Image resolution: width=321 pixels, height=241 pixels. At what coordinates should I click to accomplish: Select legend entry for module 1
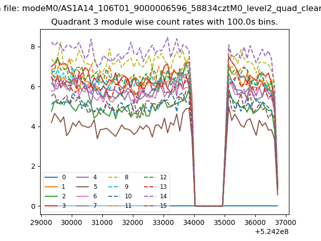55,186
